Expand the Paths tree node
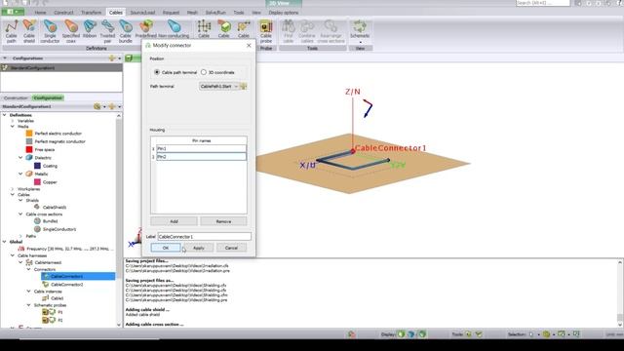 [x=20, y=236]
